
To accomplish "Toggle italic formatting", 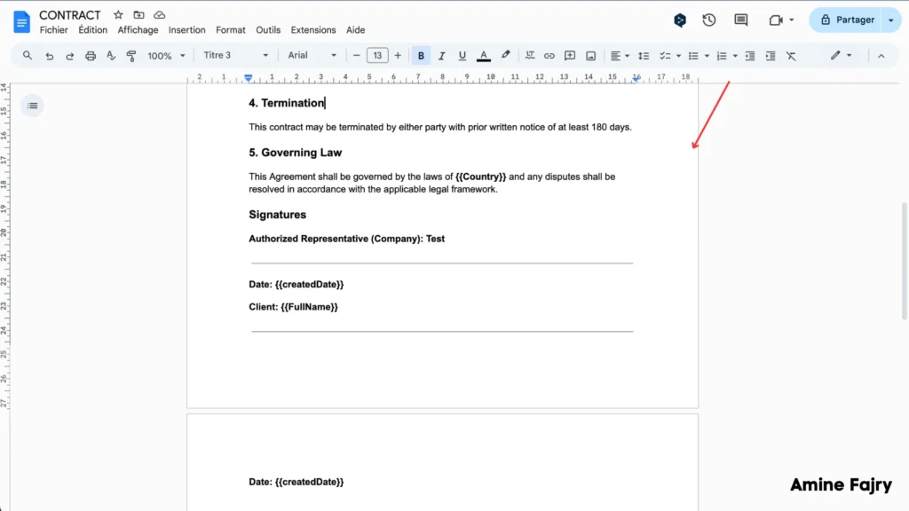I will 442,56.
